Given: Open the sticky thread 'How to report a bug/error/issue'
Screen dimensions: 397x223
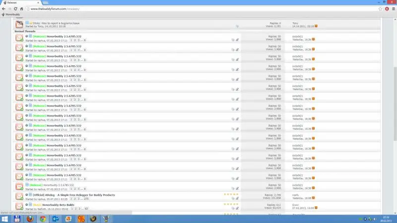Looking at the screenshot, I should pyautogui.click(x=60, y=23).
